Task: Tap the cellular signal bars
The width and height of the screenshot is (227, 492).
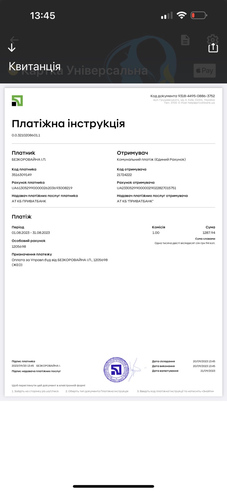Action: [167, 16]
